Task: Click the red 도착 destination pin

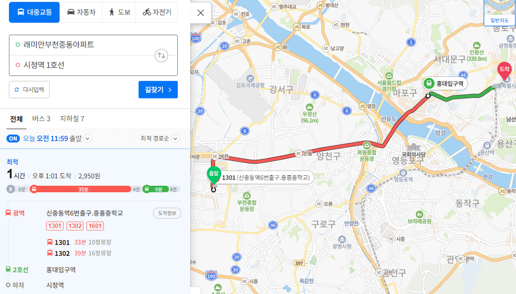Action: tap(504, 71)
